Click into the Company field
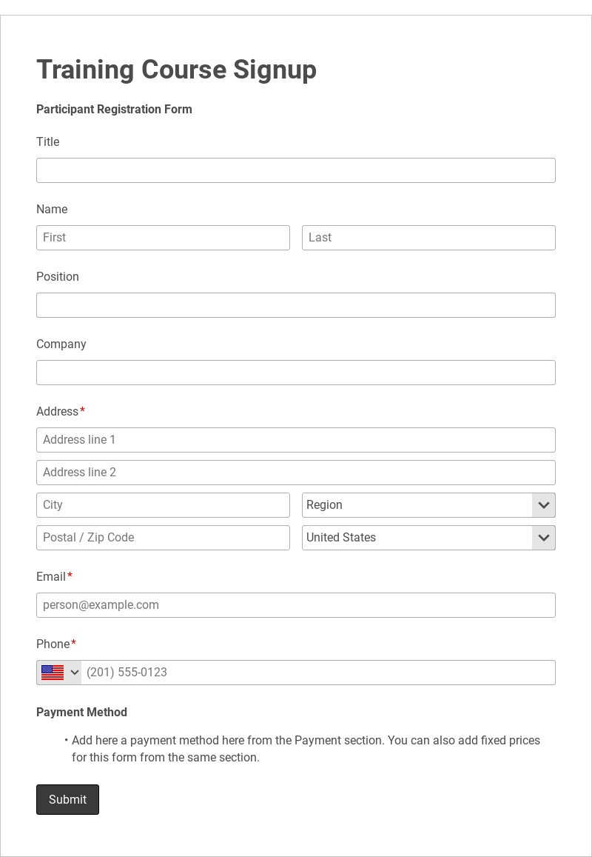 click(295, 373)
